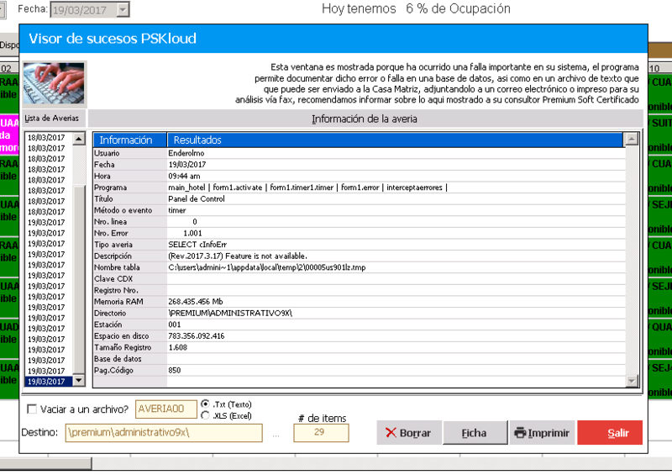Click the Memoria RAM value '268.435.456 Mb'

pyautogui.click(x=196, y=302)
